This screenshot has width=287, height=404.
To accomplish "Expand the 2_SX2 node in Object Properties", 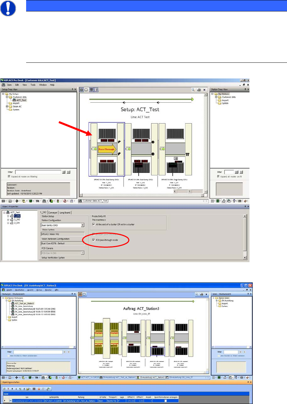I will tap(8, 219).
